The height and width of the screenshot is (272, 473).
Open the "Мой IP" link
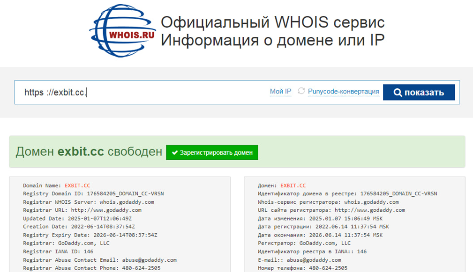click(x=280, y=91)
